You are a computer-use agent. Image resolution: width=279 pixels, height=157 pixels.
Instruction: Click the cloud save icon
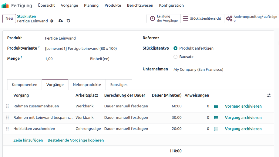point(61,21)
